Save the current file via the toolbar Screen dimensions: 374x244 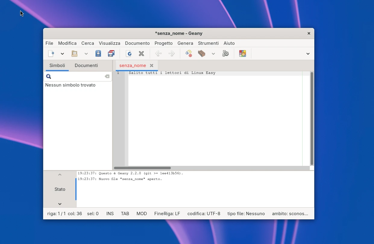98,53
